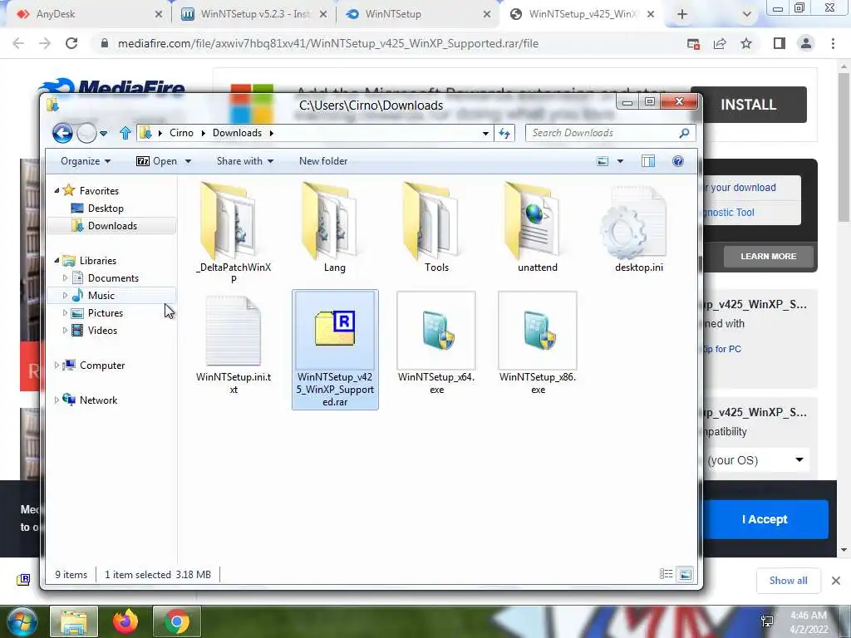The image size is (851, 638).
Task: Open the Lang folder
Action: pos(334,228)
